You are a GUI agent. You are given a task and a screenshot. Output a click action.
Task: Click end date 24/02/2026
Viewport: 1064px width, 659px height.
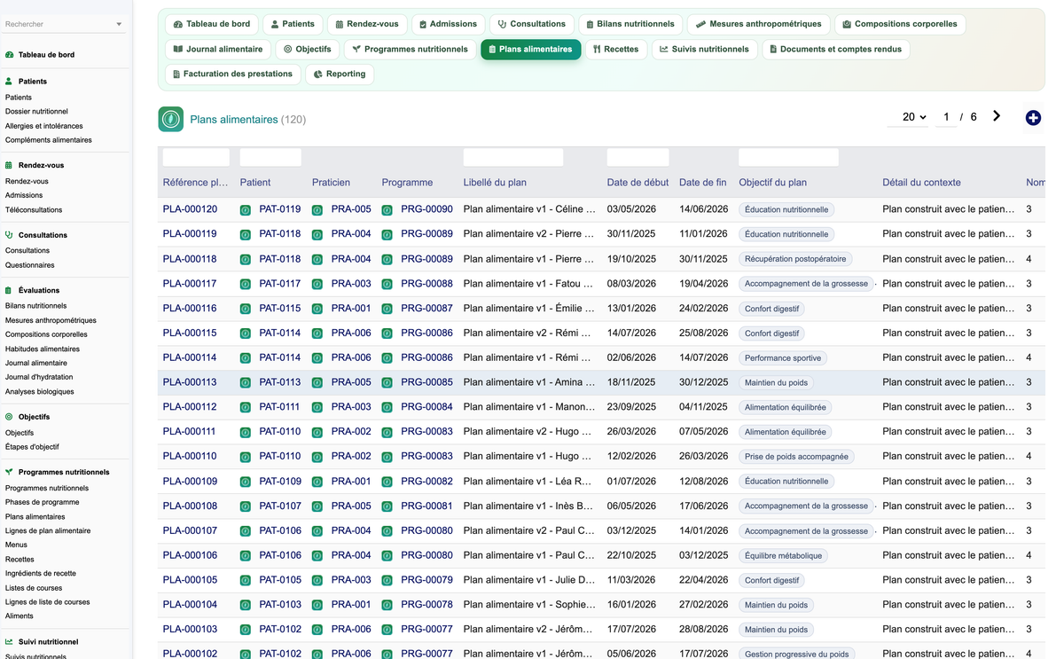click(x=703, y=309)
